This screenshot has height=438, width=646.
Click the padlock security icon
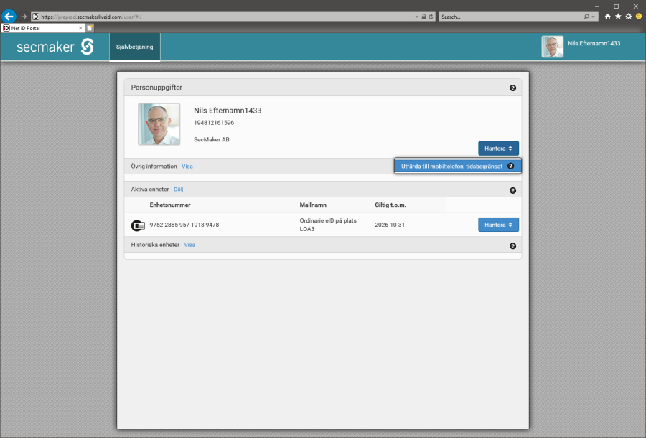[x=423, y=17]
